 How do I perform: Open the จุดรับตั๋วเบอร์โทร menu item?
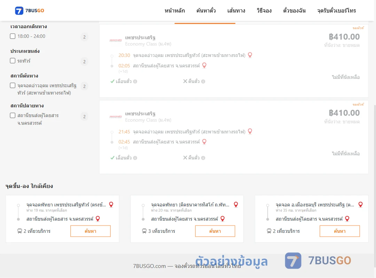[x=336, y=10]
